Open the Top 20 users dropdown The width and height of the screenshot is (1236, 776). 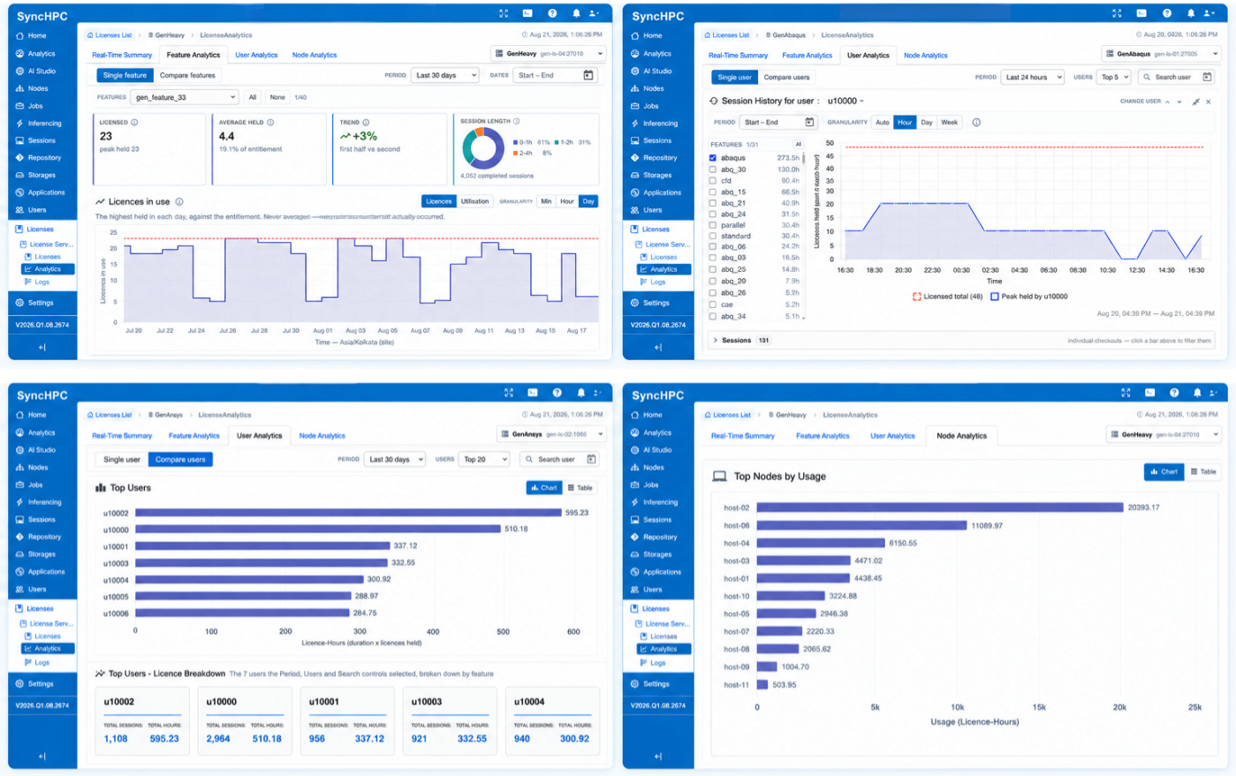484,459
